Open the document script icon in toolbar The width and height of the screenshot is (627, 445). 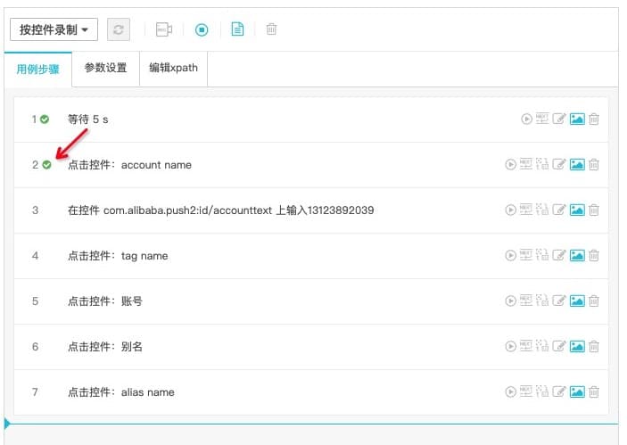(x=237, y=29)
